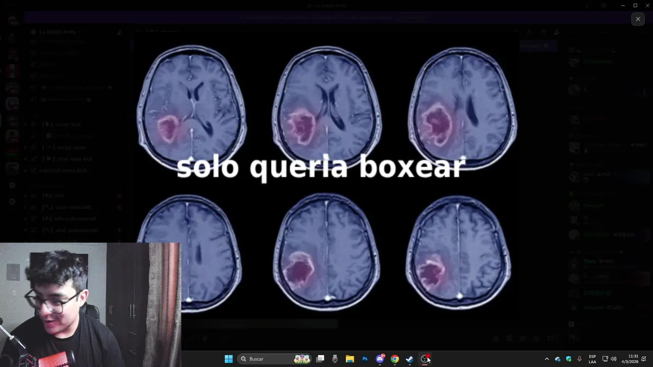Minimize the Discord window

tap(623, 6)
